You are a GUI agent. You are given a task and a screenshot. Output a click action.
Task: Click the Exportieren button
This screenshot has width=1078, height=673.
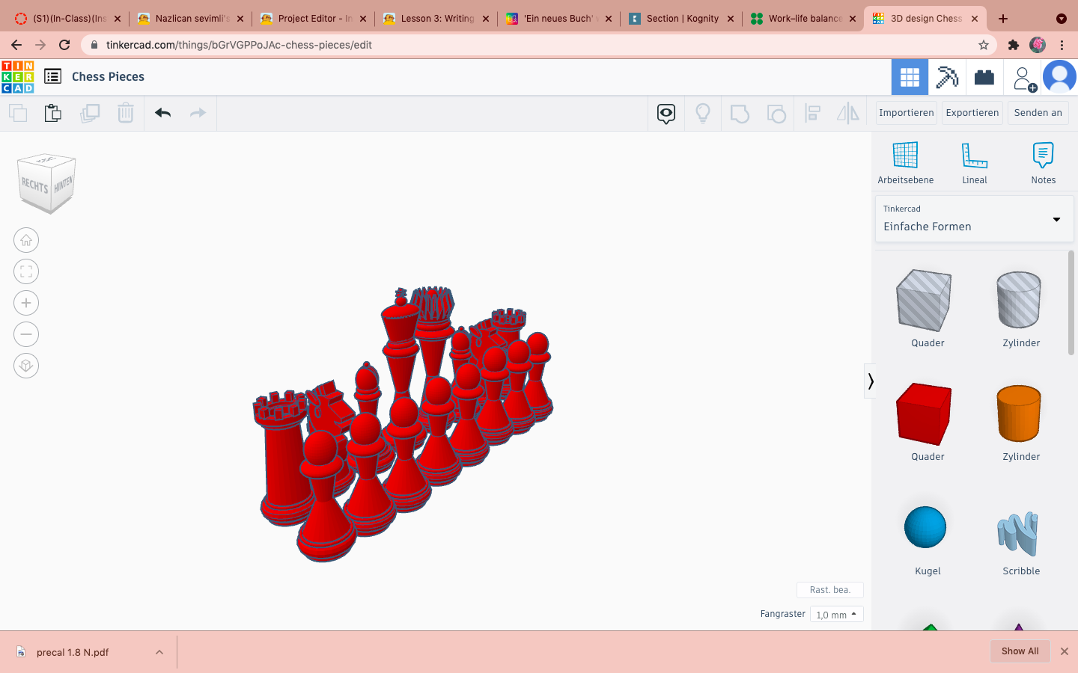click(x=972, y=113)
